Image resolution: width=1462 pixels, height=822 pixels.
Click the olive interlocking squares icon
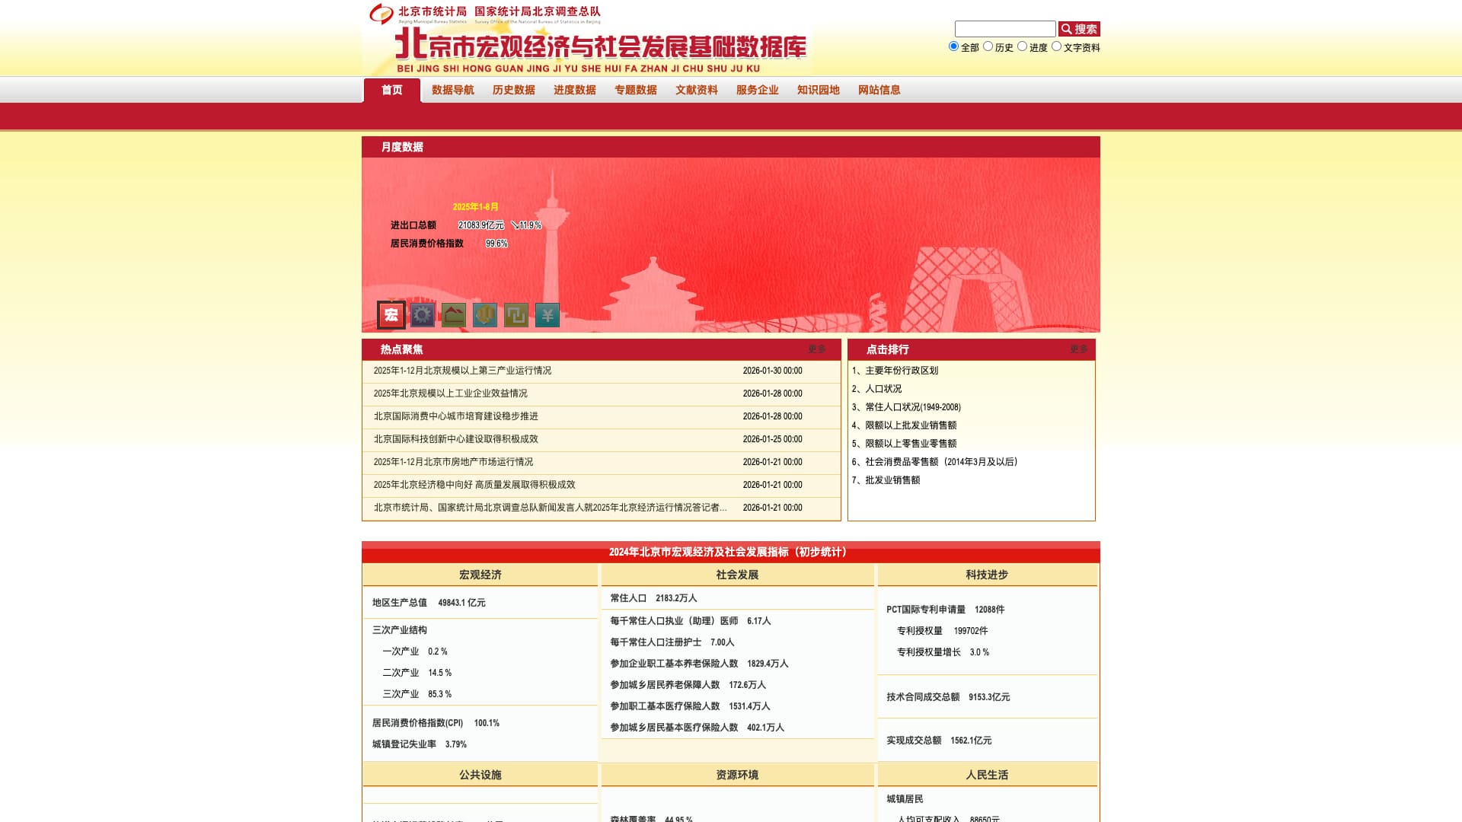click(516, 315)
